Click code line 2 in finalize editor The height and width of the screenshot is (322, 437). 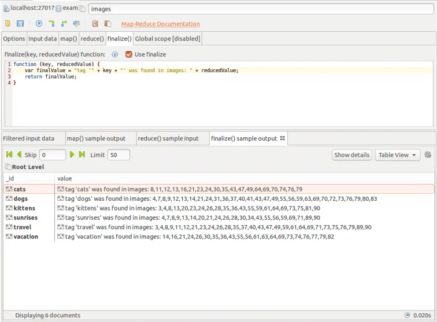pyautogui.click(x=223, y=70)
